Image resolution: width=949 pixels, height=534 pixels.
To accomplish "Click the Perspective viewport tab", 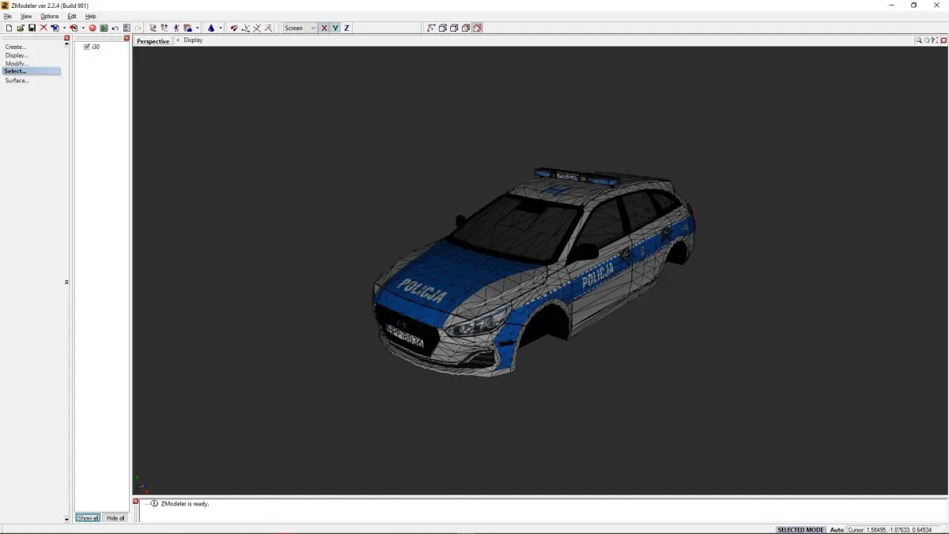I will (153, 41).
